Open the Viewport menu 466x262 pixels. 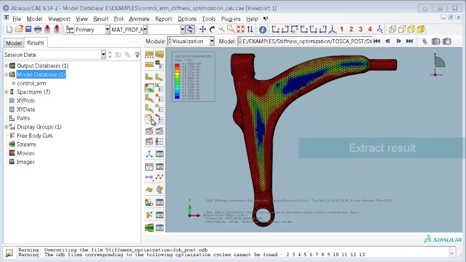59,19
